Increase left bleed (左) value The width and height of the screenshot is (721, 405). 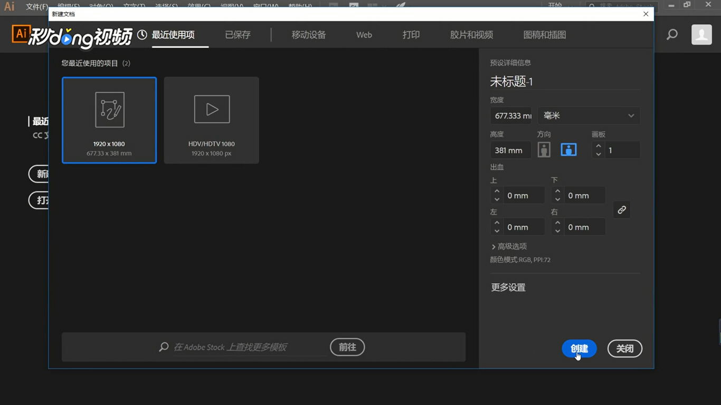point(497,223)
